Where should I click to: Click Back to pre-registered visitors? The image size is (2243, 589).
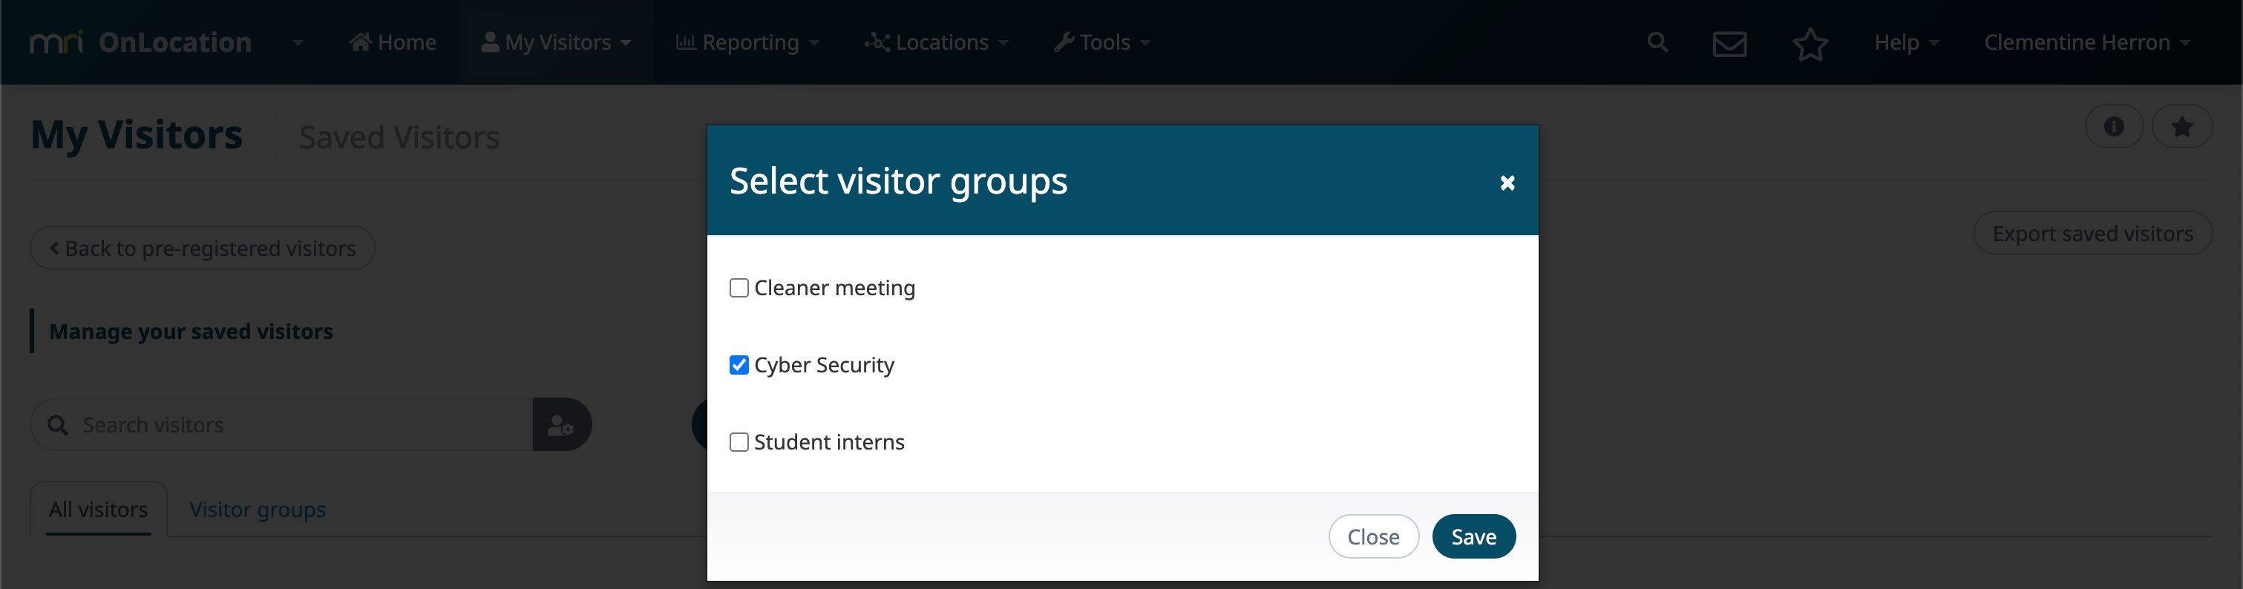click(x=202, y=248)
